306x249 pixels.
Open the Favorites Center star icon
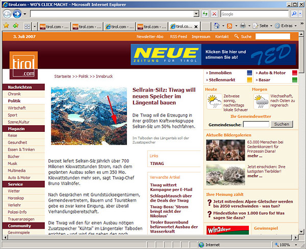pos(6,25)
